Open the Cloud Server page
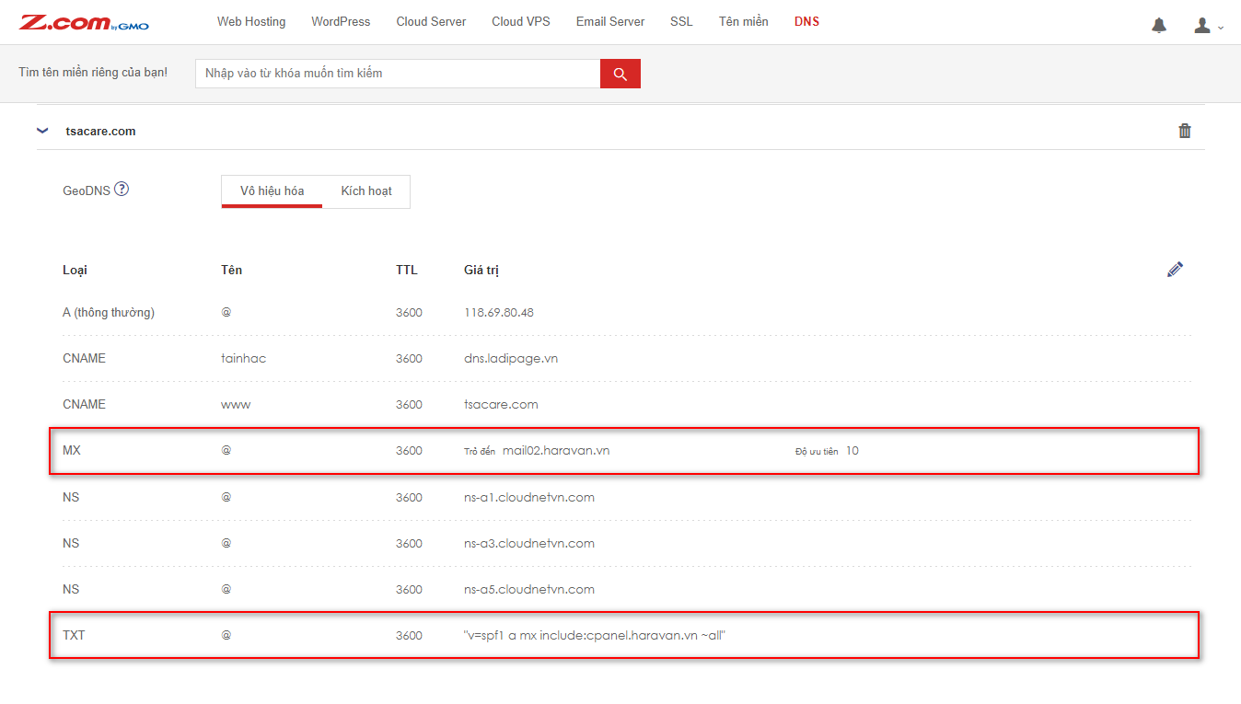 (431, 21)
